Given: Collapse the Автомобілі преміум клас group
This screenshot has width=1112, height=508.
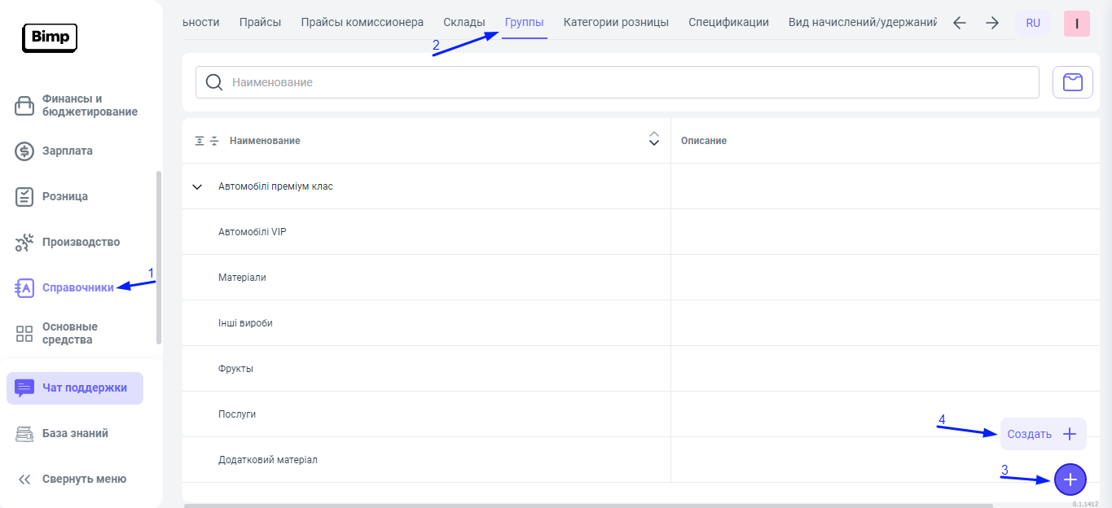Looking at the screenshot, I should click(x=196, y=186).
